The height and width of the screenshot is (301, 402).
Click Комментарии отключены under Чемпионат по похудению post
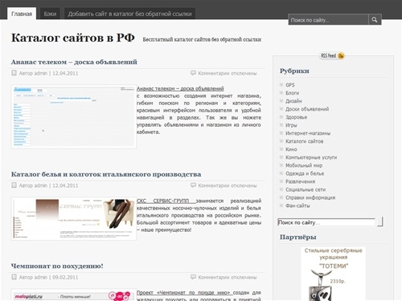coord(228,277)
